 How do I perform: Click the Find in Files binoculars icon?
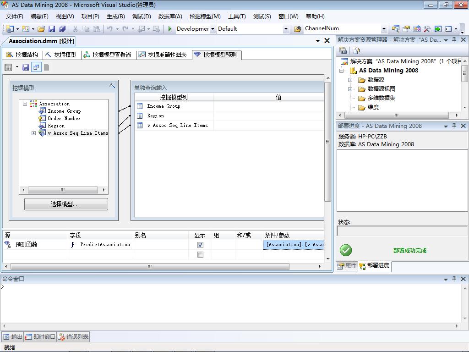tap(297, 29)
